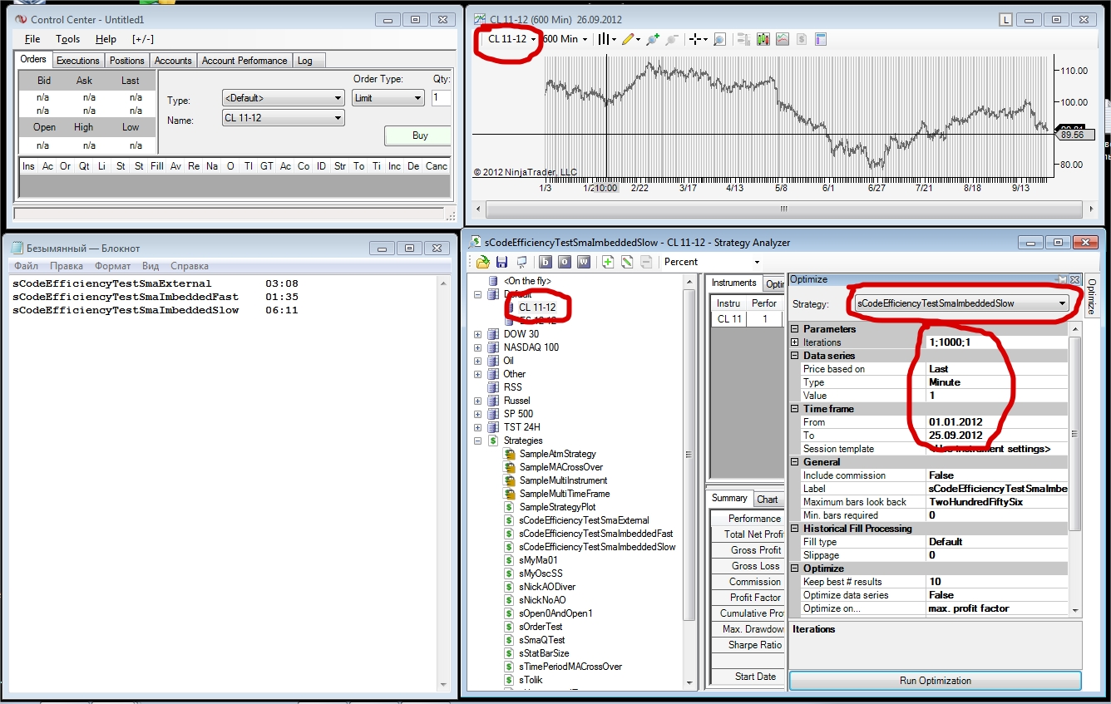The image size is (1111, 704).
Task: Click the 'L' link button in chart title bar
Action: click(x=1006, y=19)
